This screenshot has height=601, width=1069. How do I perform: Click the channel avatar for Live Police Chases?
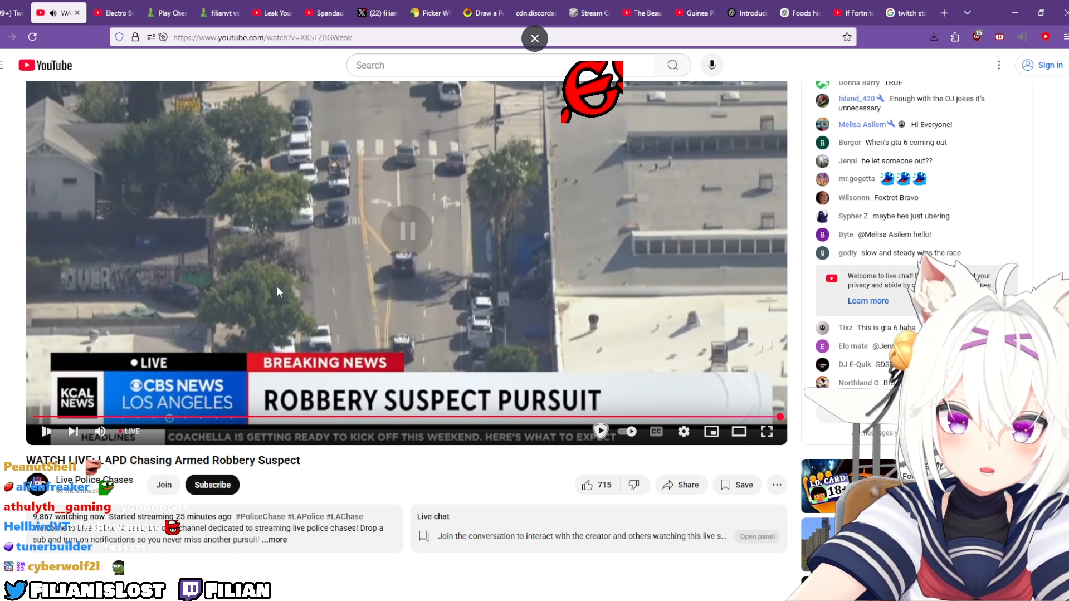[x=37, y=485]
